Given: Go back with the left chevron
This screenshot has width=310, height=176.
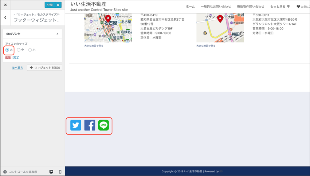Looking at the screenshot, I should click(5, 17).
